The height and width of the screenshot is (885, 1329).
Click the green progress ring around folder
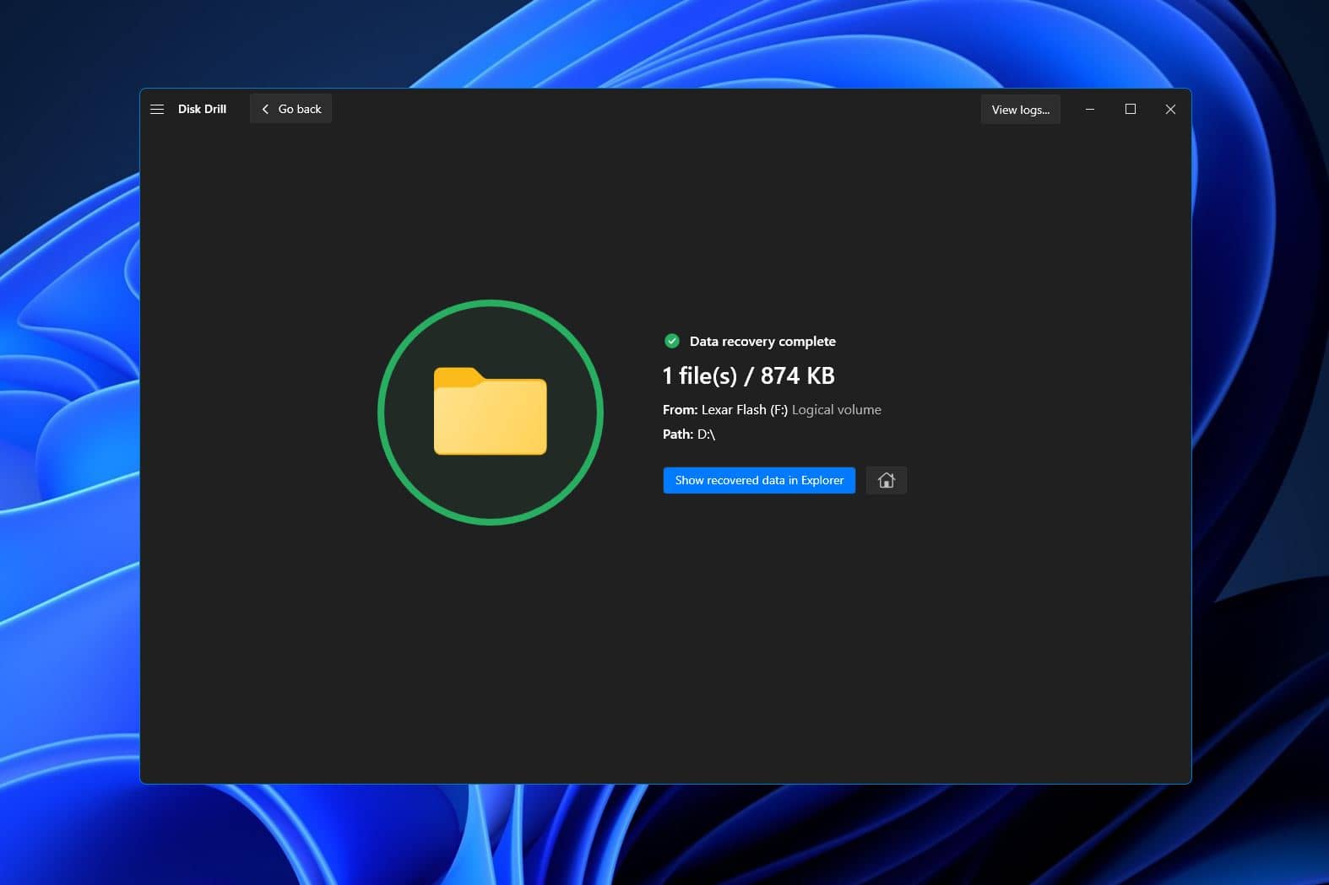click(381, 413)
